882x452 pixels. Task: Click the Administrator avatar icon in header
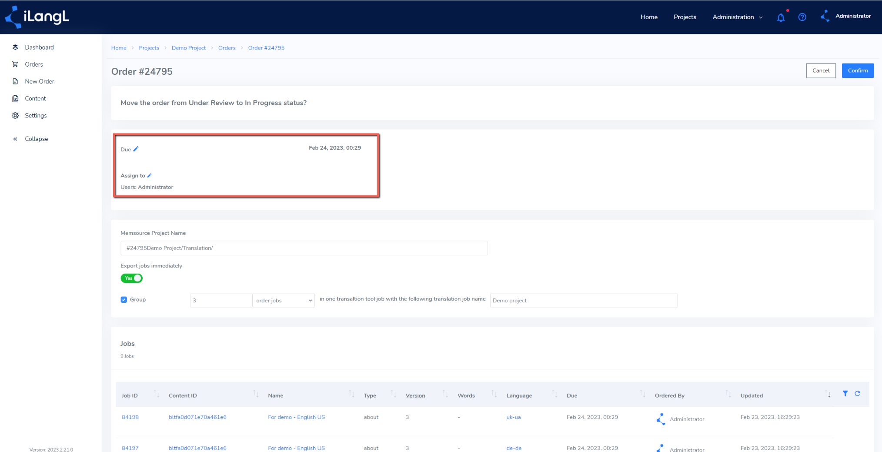coord(825,17)
